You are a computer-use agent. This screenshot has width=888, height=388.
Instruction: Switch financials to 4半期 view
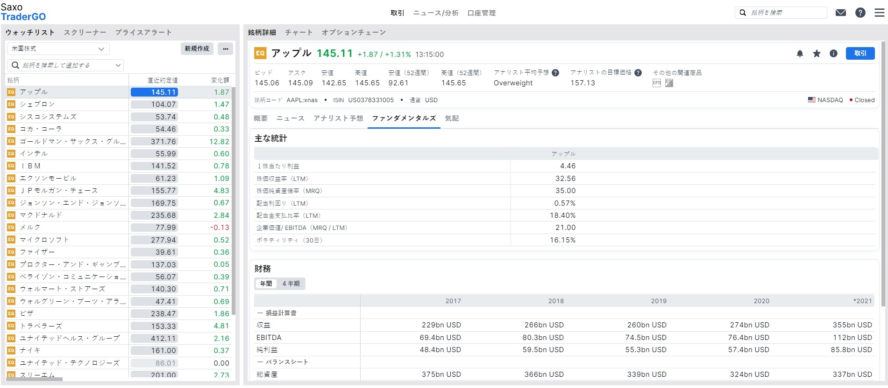[291, 284]
